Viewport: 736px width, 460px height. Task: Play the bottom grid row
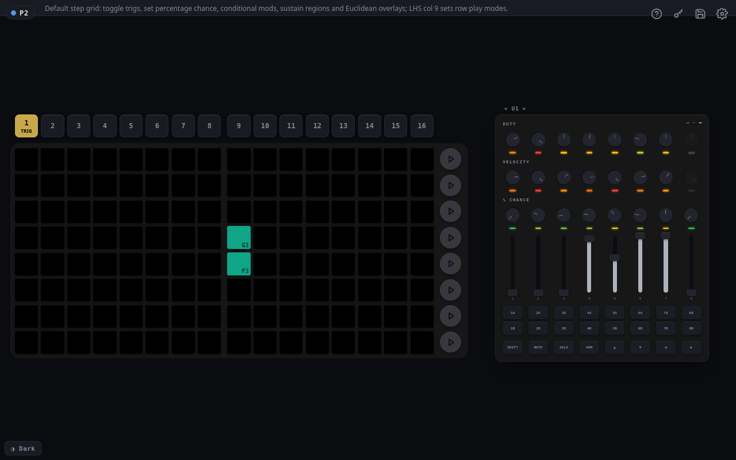(x=451, y=342)
